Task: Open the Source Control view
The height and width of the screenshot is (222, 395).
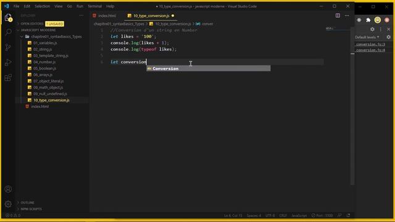Action: coord(8,47)
